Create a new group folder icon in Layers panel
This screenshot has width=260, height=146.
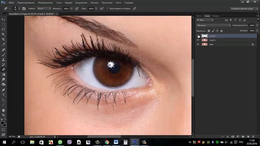(x=243, y=137)
